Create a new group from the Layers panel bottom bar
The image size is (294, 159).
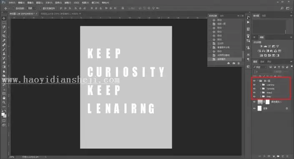[x=278, y=156]
